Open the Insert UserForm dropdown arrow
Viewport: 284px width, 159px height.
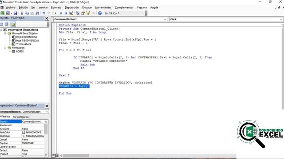[11, 13]
